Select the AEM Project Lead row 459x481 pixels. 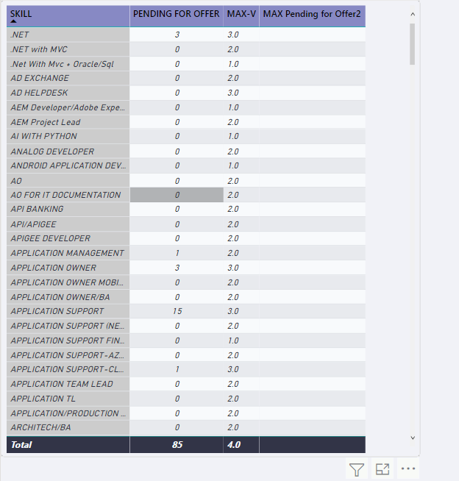[x=186, y=122]
